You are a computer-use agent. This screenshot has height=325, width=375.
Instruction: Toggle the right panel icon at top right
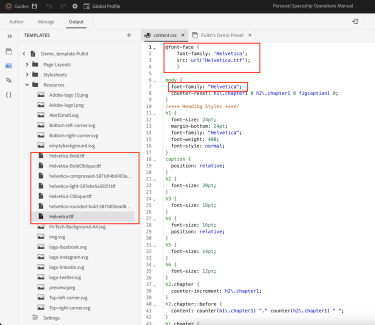[x=355, y=21]
